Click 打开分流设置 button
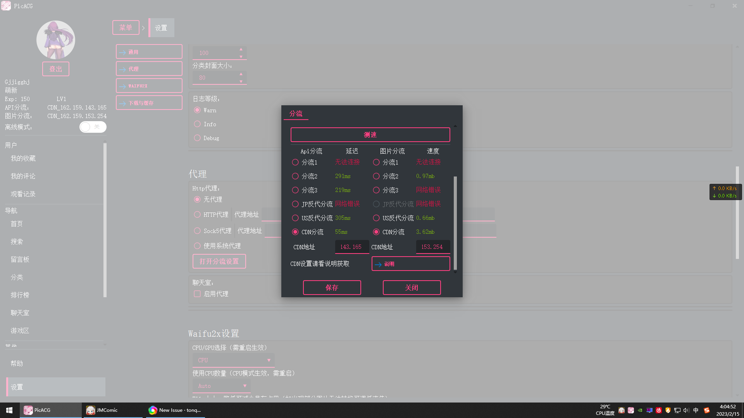 (x=219, y=261)
